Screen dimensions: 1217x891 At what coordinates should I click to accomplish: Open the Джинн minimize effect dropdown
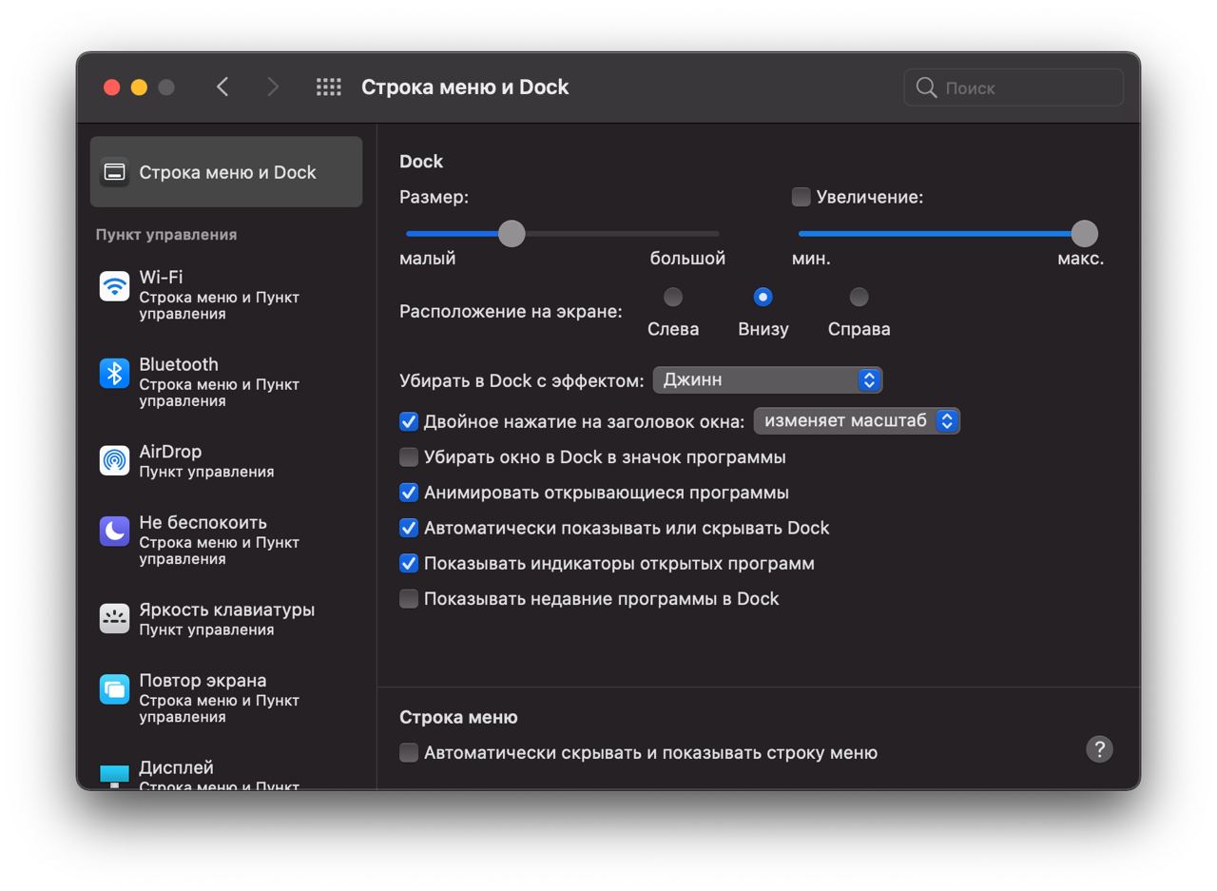click(767, 379)
